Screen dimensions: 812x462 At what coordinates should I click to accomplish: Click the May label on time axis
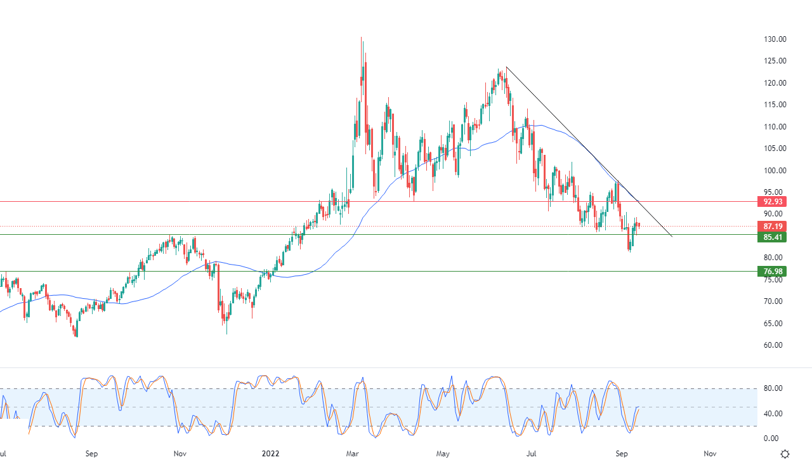tap(443, 454)
